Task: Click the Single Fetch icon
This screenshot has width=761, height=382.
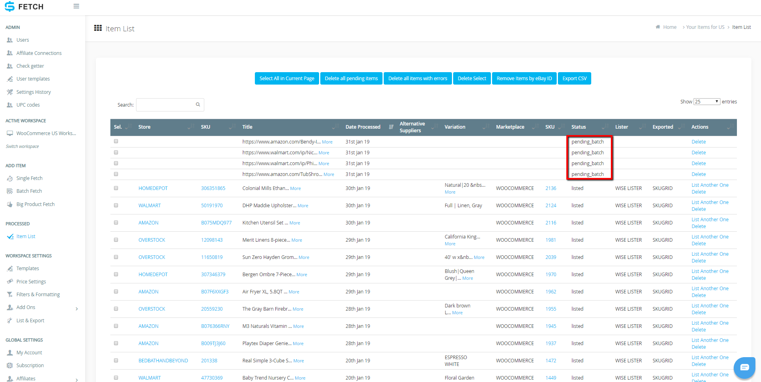Action: [x=10, y=178]
